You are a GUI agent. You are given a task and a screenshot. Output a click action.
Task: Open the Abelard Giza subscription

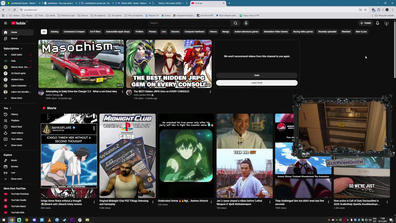pos(19,79)
